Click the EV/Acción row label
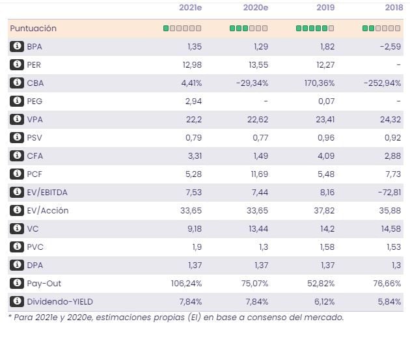 48,210
